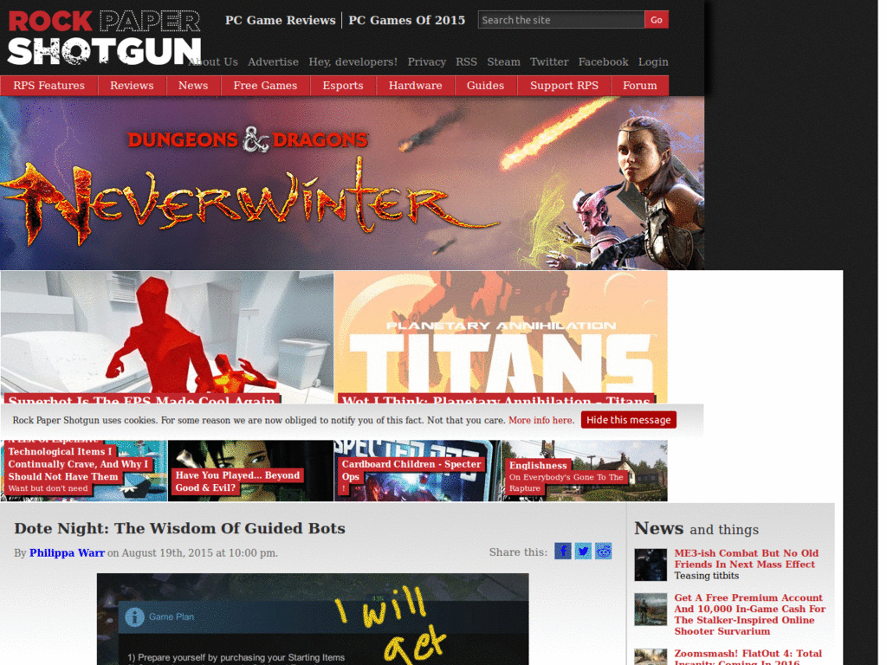Share the article on Twitter
The image size is (887, 665).
pyautogui.click(x=583, y=551)
